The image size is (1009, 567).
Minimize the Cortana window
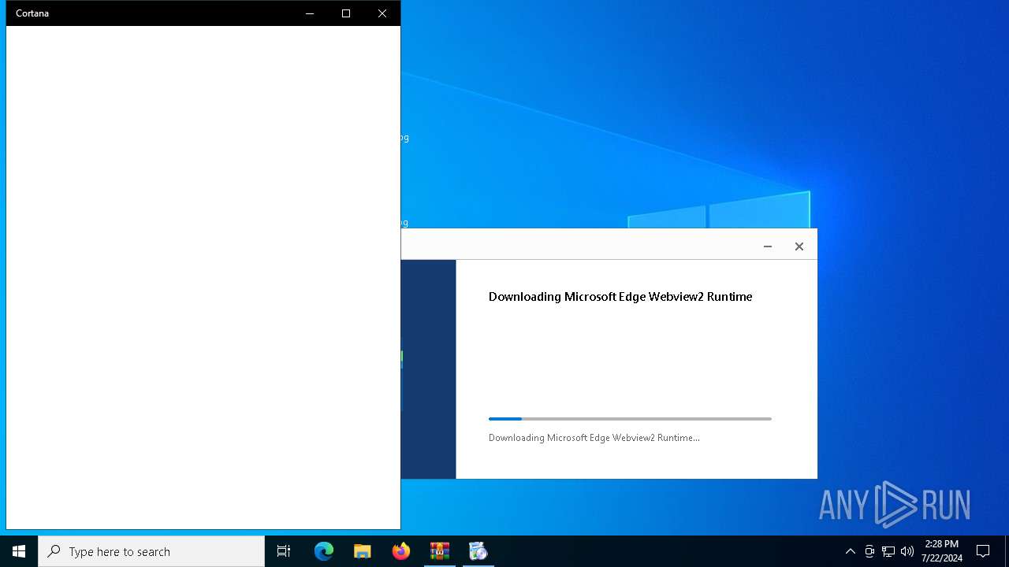point(310,13)
